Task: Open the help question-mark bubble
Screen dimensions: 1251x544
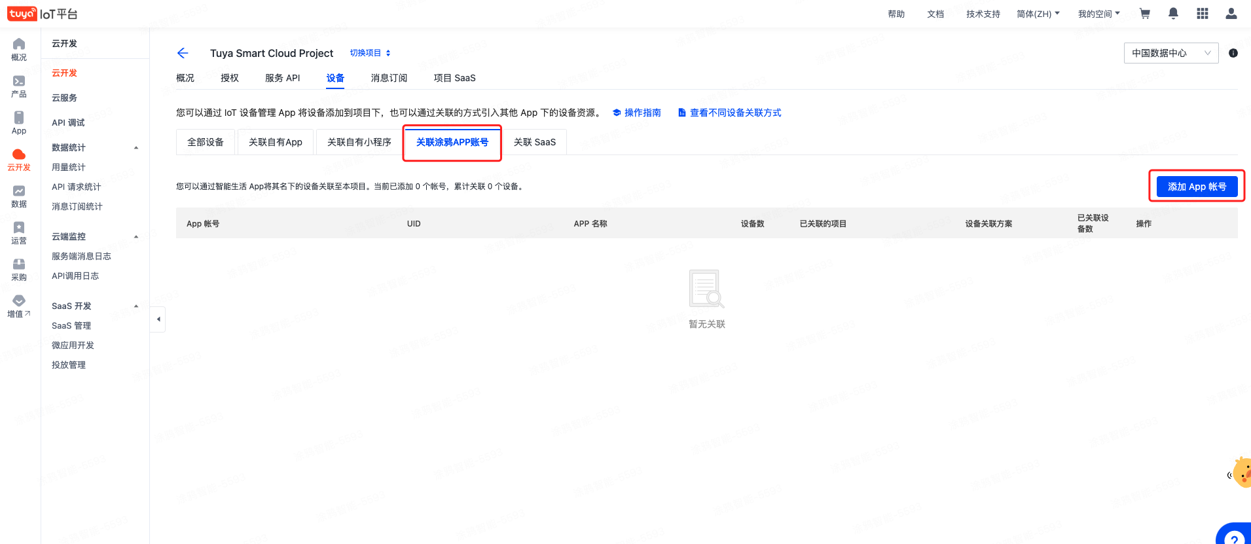Action: click(x=1234, y=534)
